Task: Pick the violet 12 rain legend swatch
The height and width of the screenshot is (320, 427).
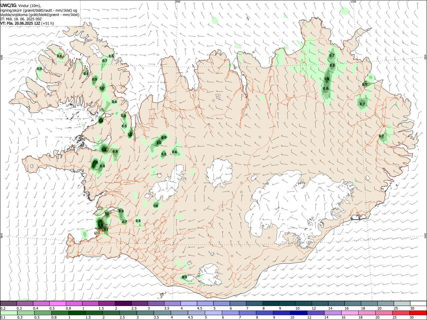Action: point(316,313)
